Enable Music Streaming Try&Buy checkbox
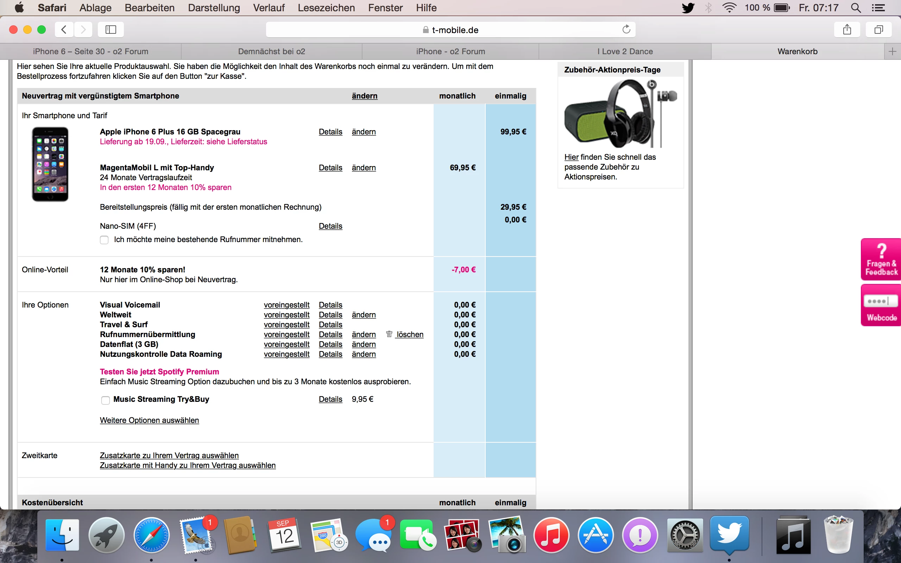Screen dimensions: 901x563 [x=105, y=400]
